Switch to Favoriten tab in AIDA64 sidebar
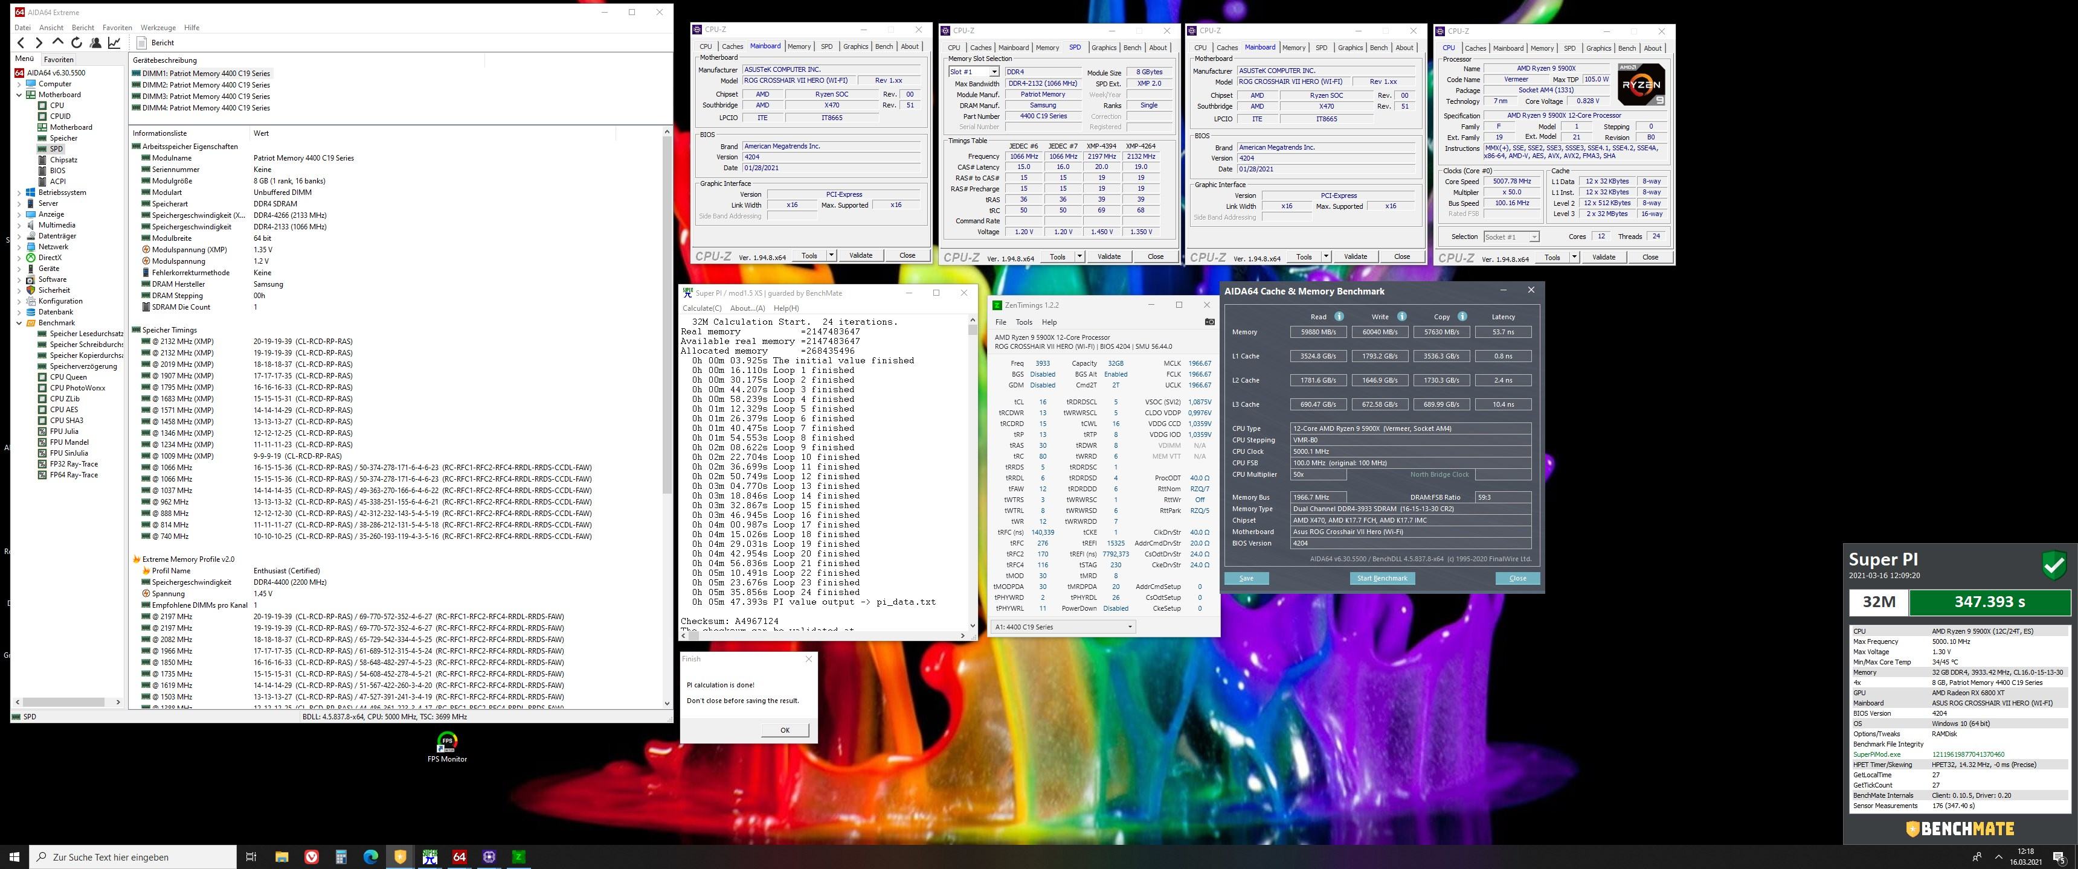The width and height of the screenshot is (2078, 869). 59,59
